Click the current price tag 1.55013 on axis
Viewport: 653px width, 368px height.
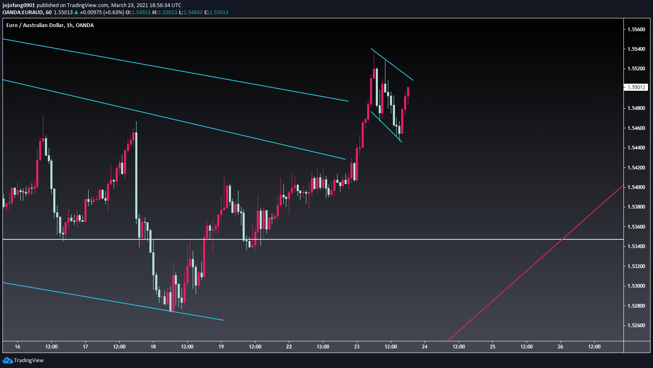(636, 87)
